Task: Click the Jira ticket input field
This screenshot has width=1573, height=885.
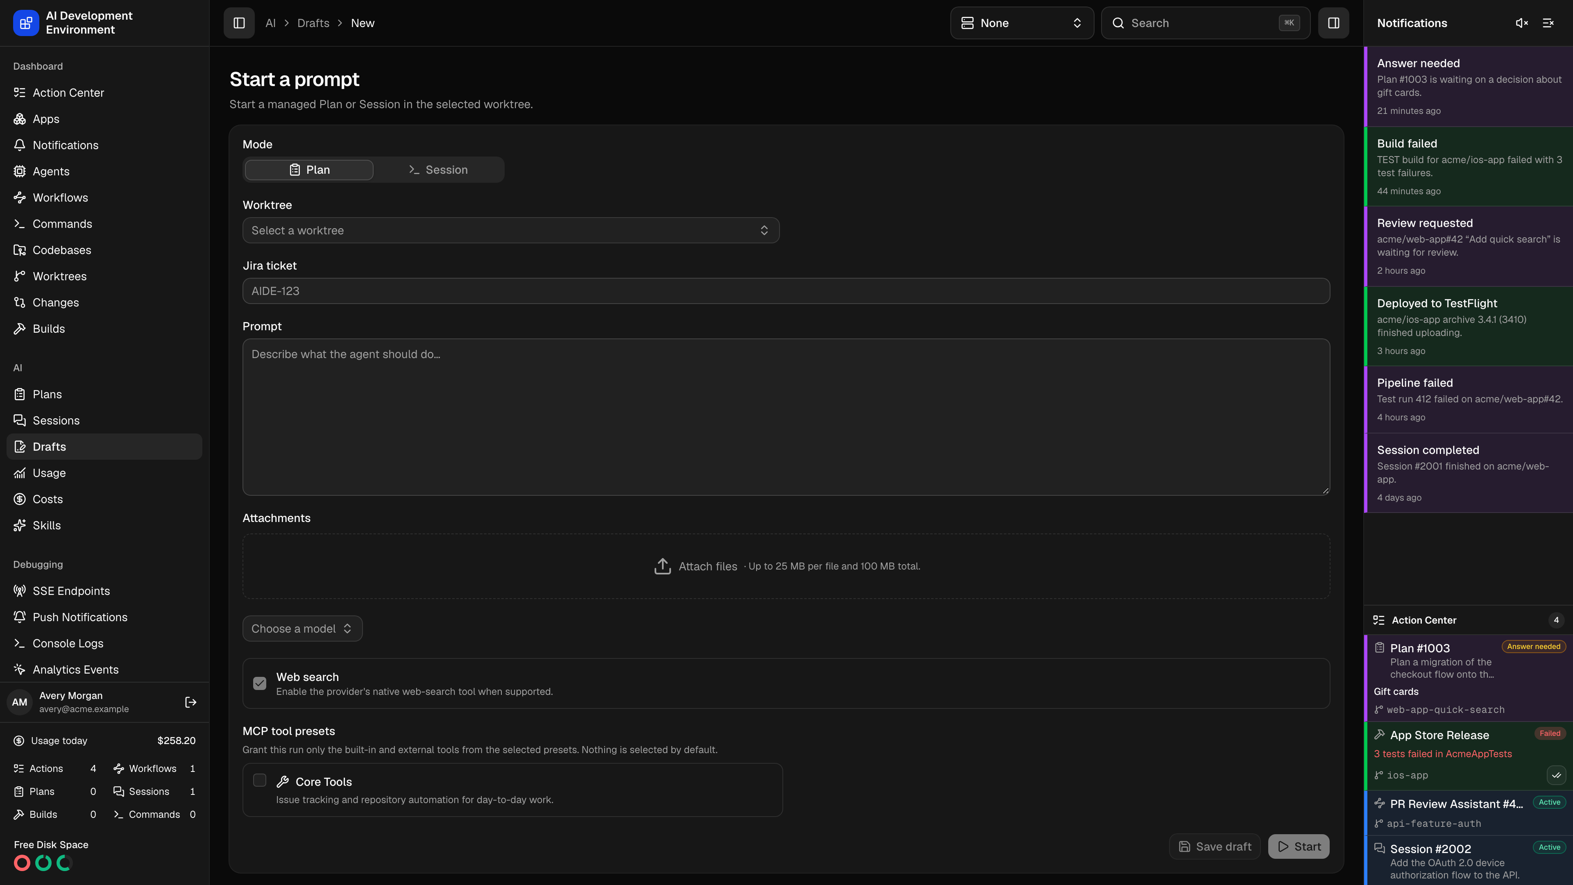Action: tap(786, 291)
